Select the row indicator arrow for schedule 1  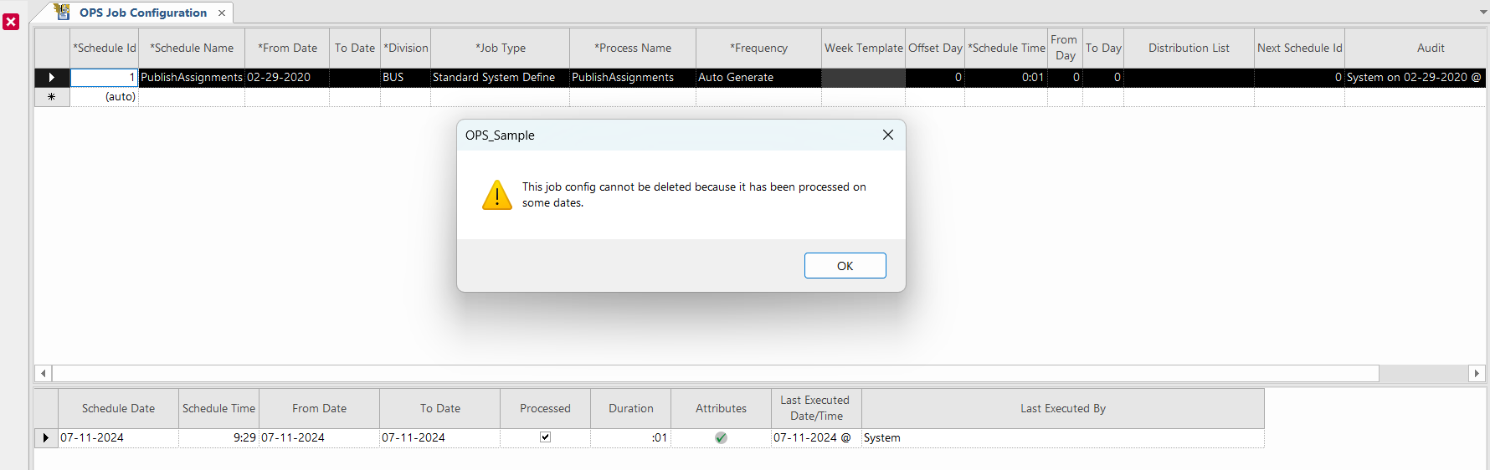(x=52, y=77)
